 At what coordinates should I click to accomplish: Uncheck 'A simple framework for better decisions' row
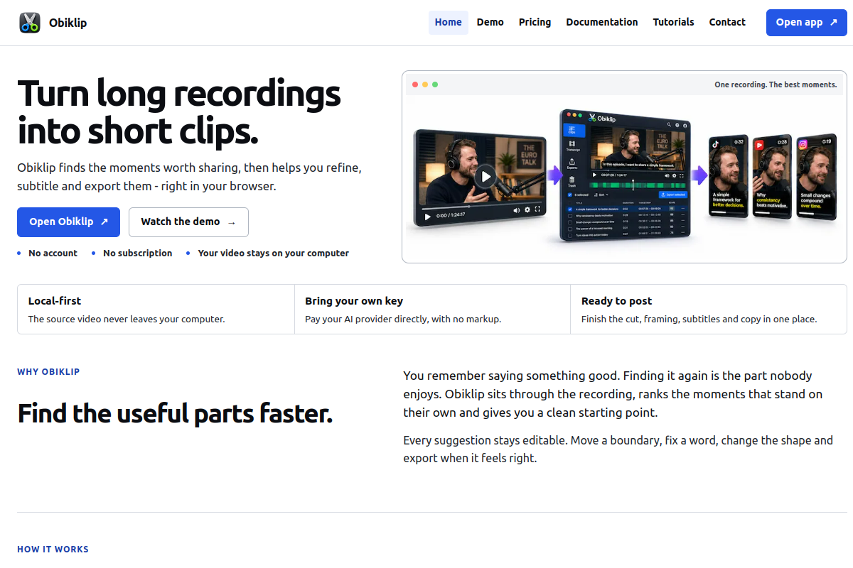coord(570,209)
